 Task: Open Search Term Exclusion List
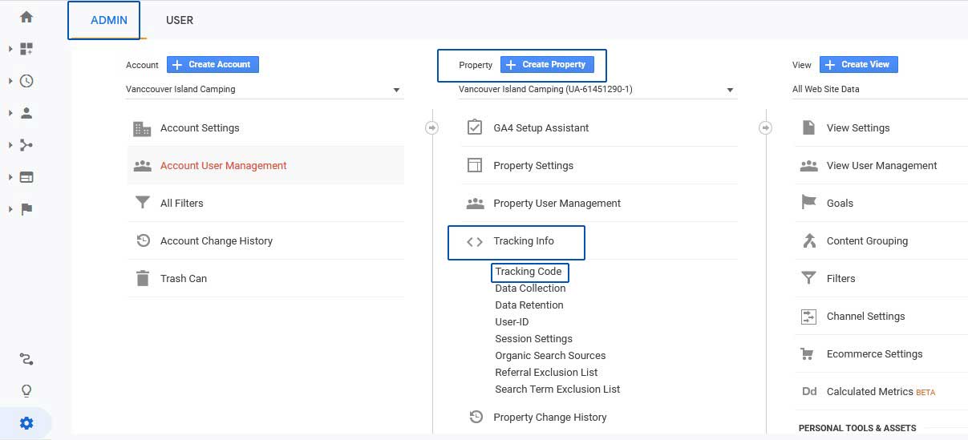click(x=557, y=390)
